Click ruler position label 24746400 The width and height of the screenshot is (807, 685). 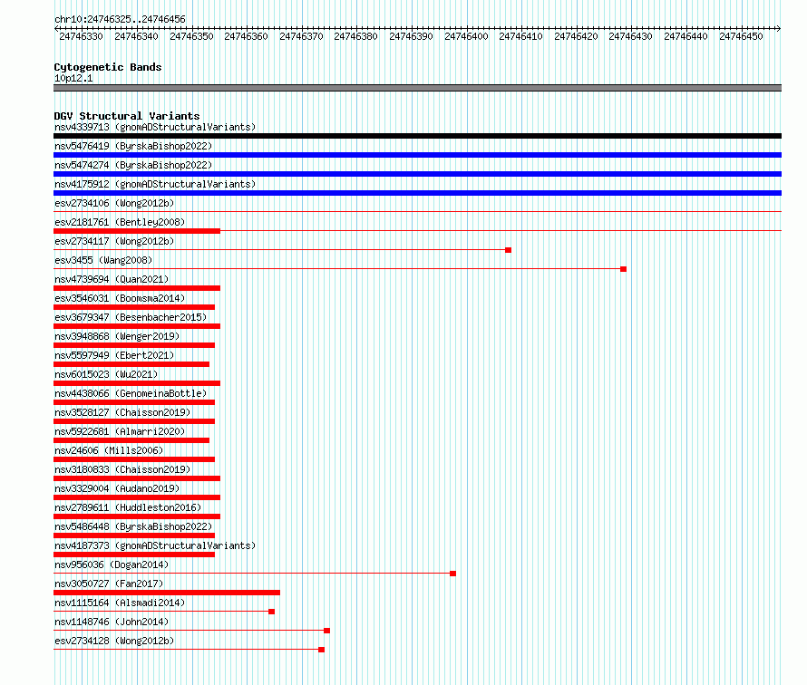tap(466, 36)
